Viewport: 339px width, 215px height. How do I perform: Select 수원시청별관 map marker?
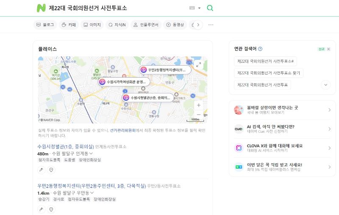(x=148, y=98)
